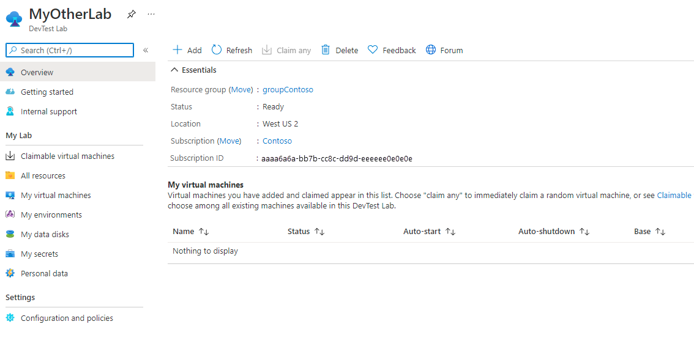
Task: Open Claimable virtual machines in sidebar
Action: click(x=67, y=156)
